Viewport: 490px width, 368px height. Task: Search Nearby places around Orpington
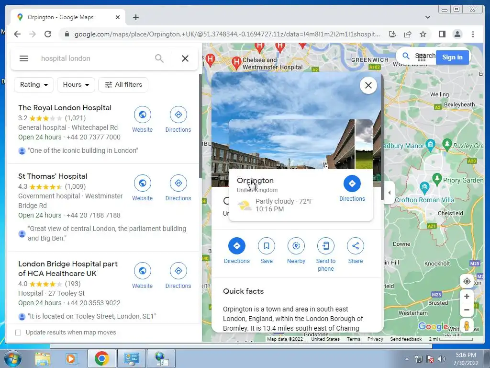pos(296,251)
